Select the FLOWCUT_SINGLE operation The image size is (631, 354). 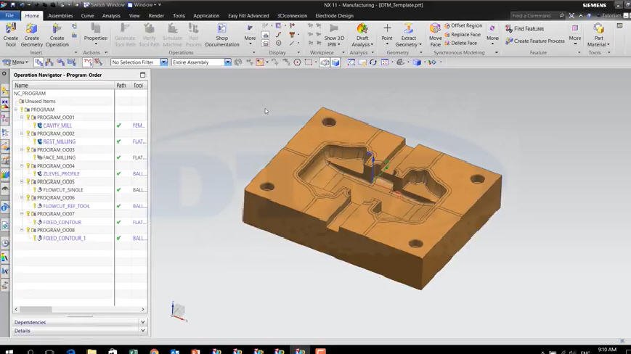pos(62,189)
